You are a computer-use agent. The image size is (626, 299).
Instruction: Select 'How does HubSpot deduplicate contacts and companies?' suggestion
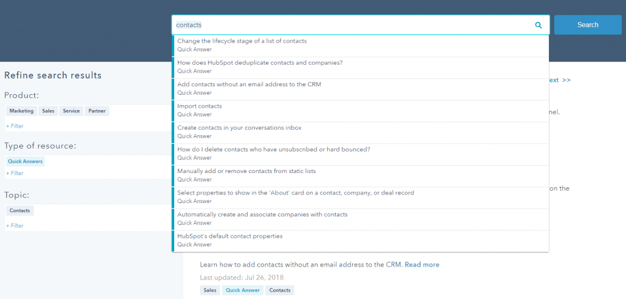point(361,67)
